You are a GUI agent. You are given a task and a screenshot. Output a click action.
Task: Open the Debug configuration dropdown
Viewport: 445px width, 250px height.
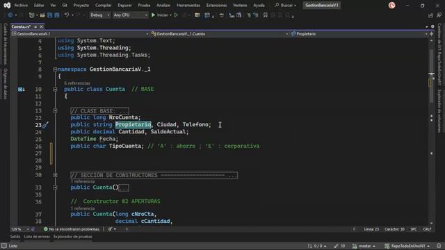pyautogui.click(x=100, y=15)
